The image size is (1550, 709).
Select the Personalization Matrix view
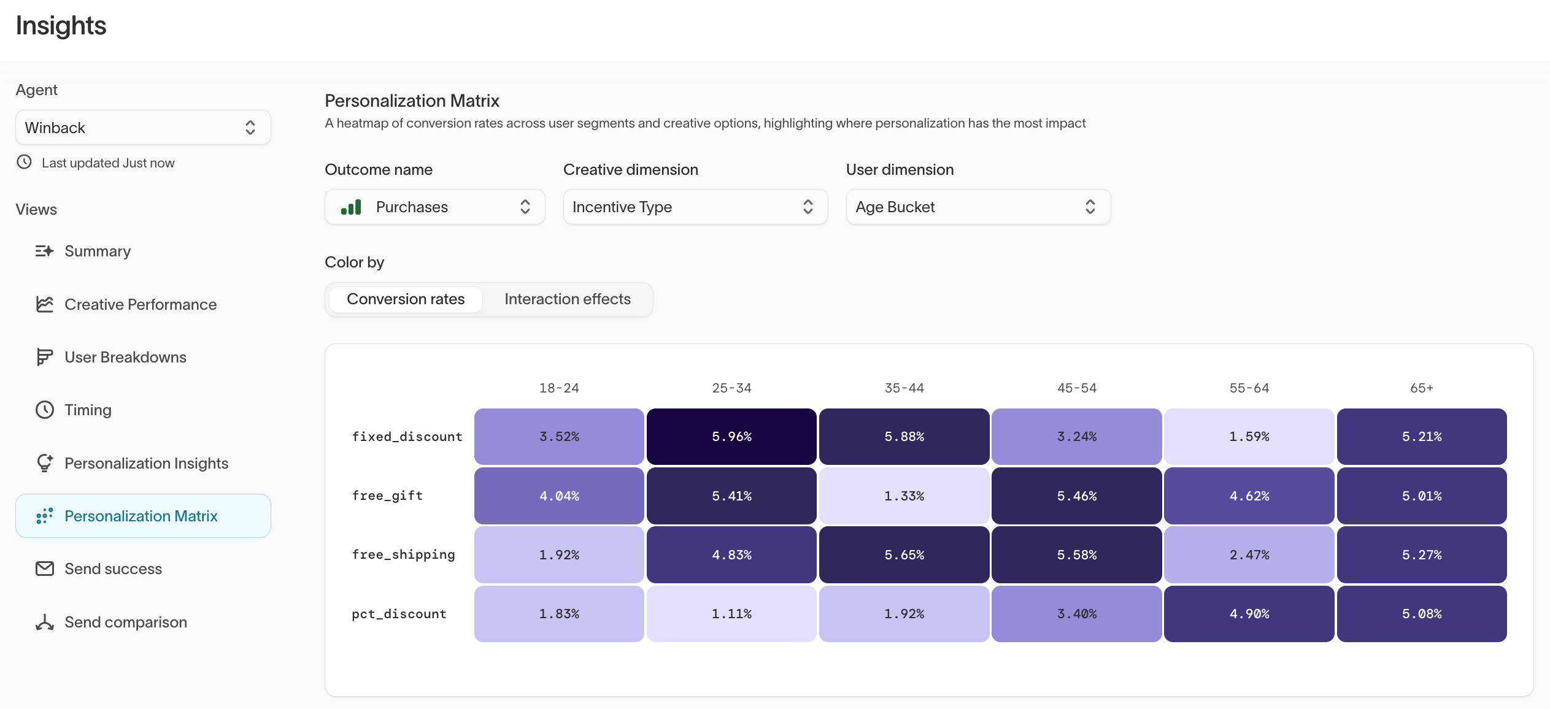click(143, 516)
